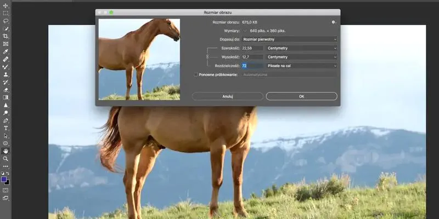Image resolution: width=439 pixels, height=219 pixels.
Task: Click the Anuluj button
Action: [x=228, y=96]
